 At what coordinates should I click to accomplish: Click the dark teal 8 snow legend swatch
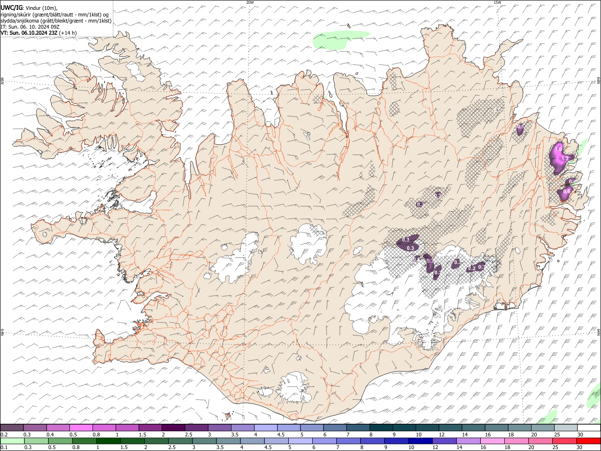click(x=381, y=428)
